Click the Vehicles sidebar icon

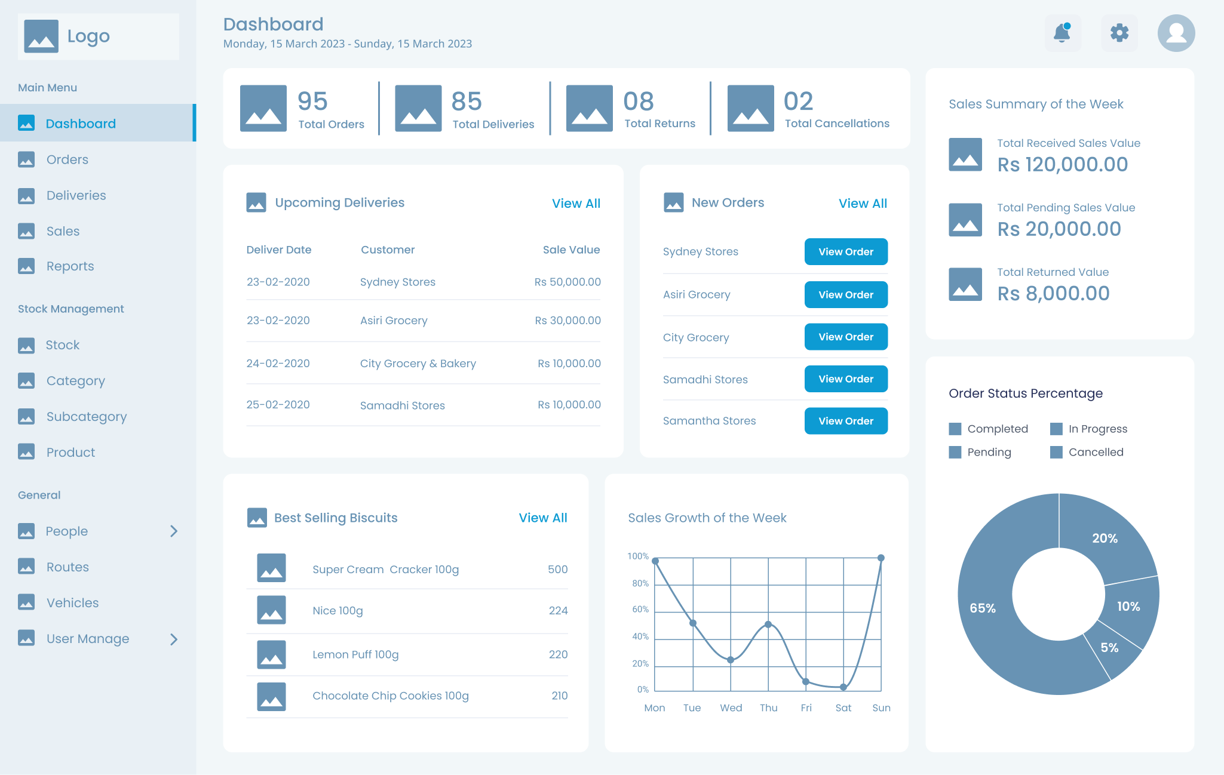click(x=27, y=602)
